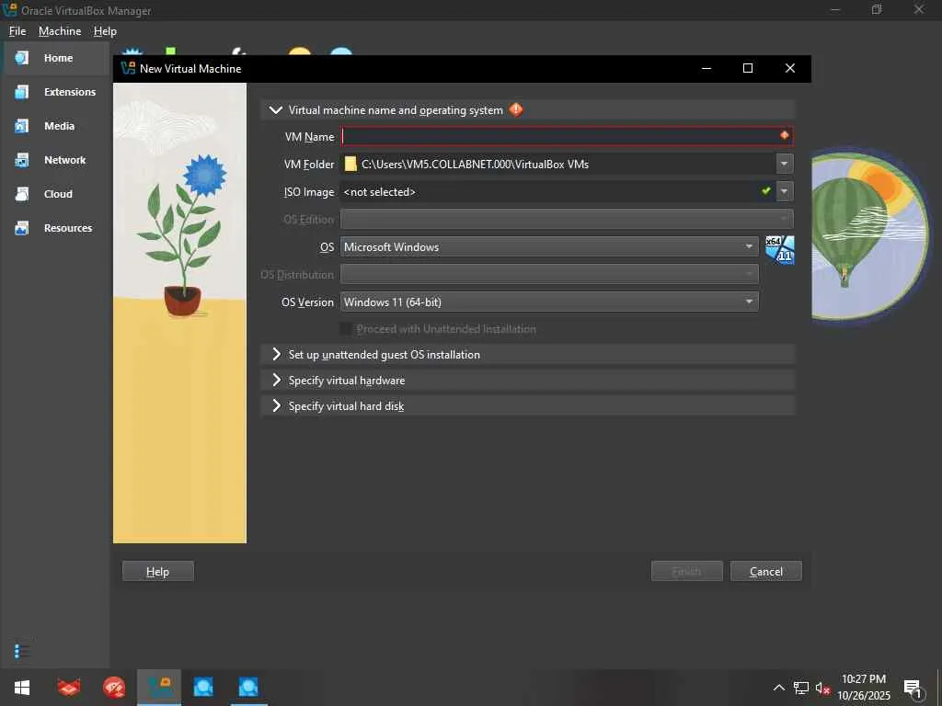The height and width of the screenshot is (706, 942).
Task: Click the VM Folder yellow folder icon
Action: (x=350, y=164)
